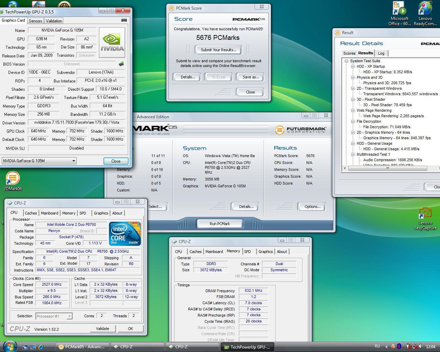This screenshot has width=440, height=352.
Task: Launch Internet Explorer from quick launch
Action: point(41,347)
